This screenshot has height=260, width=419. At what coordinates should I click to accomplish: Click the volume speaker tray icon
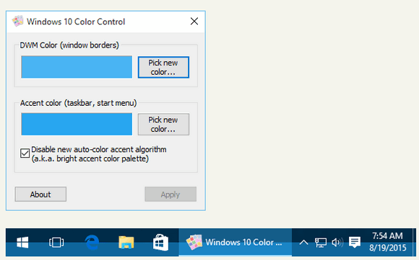(x=337, y=243)
